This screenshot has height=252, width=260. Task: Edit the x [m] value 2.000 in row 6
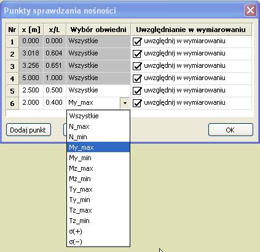point(31,102)
